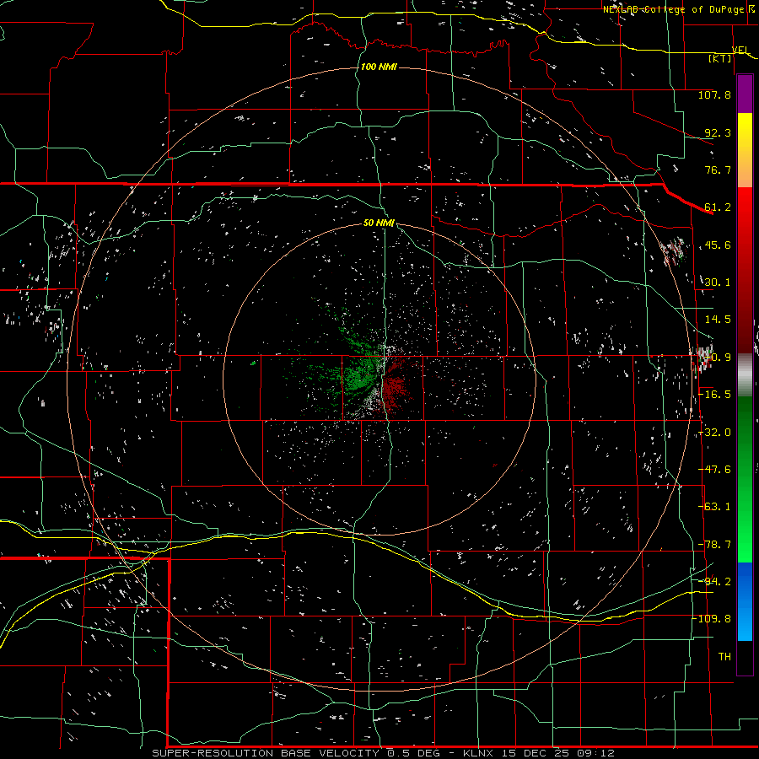Click the '15 DEC 25 09:12' timestamp
This screenshot has width=759, height=759.
click(x=558, y=753)
